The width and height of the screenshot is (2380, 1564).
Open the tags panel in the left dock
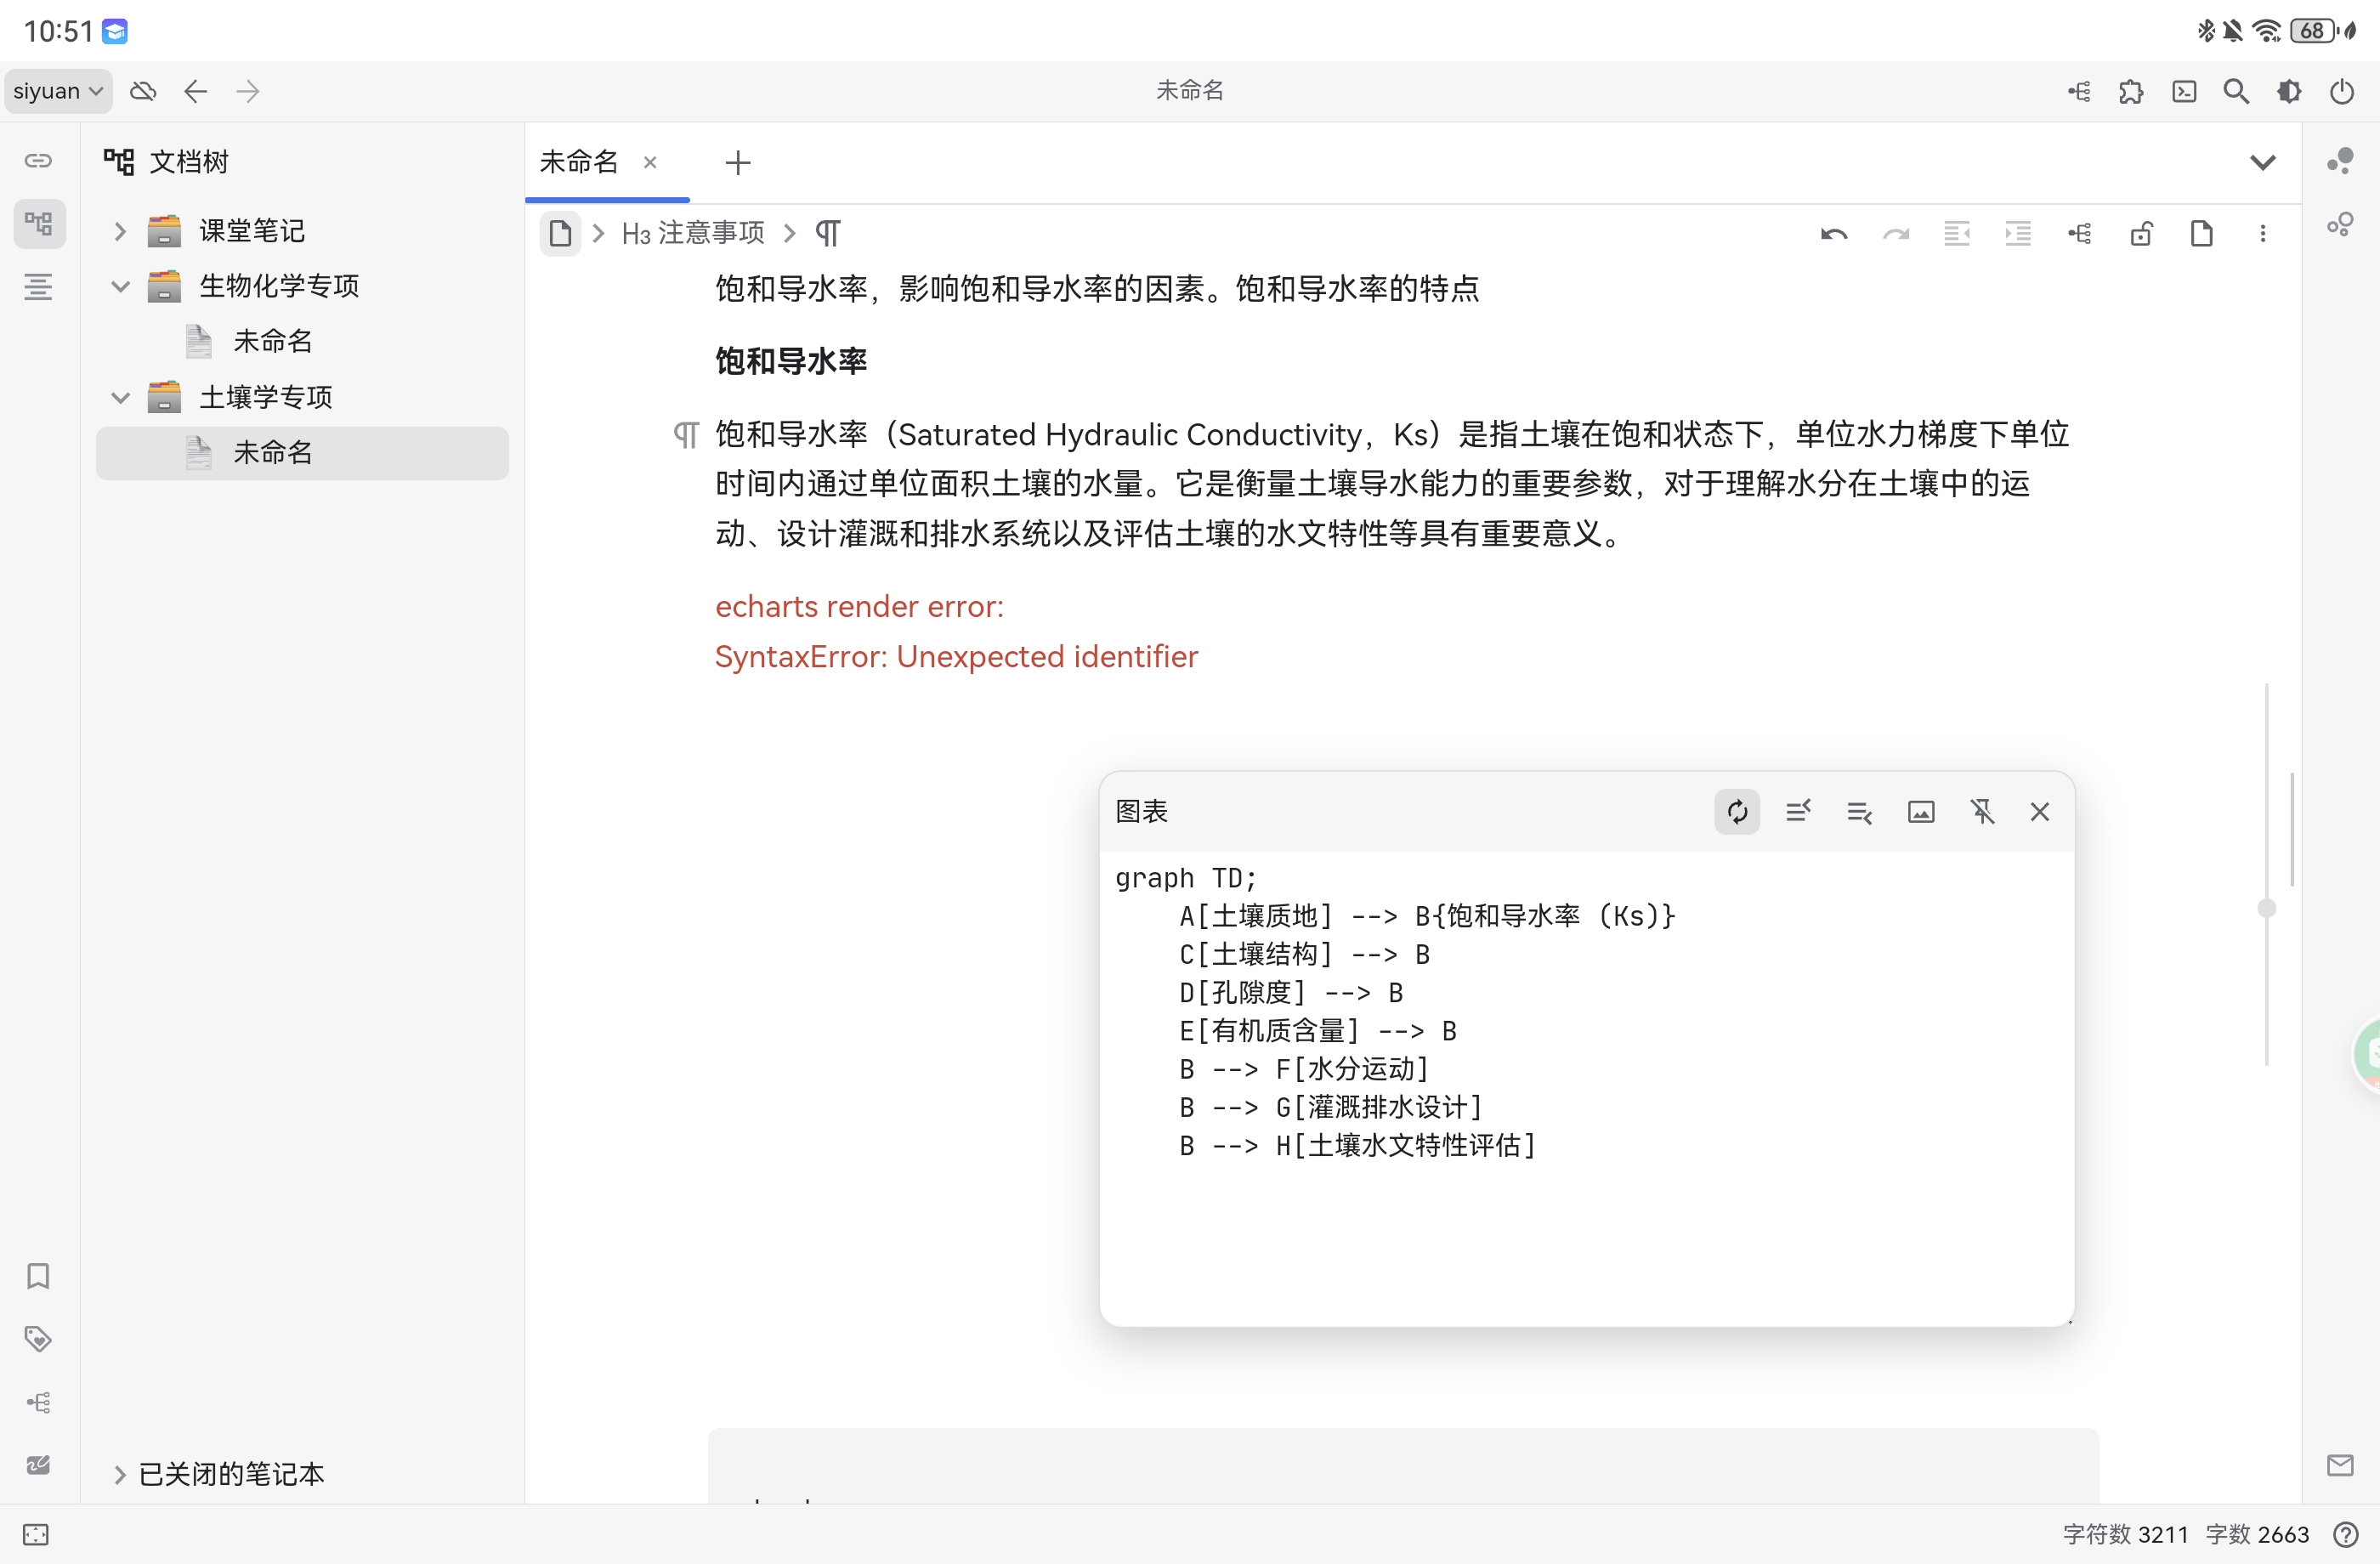pyautogui.click(x=38, y=1340)
